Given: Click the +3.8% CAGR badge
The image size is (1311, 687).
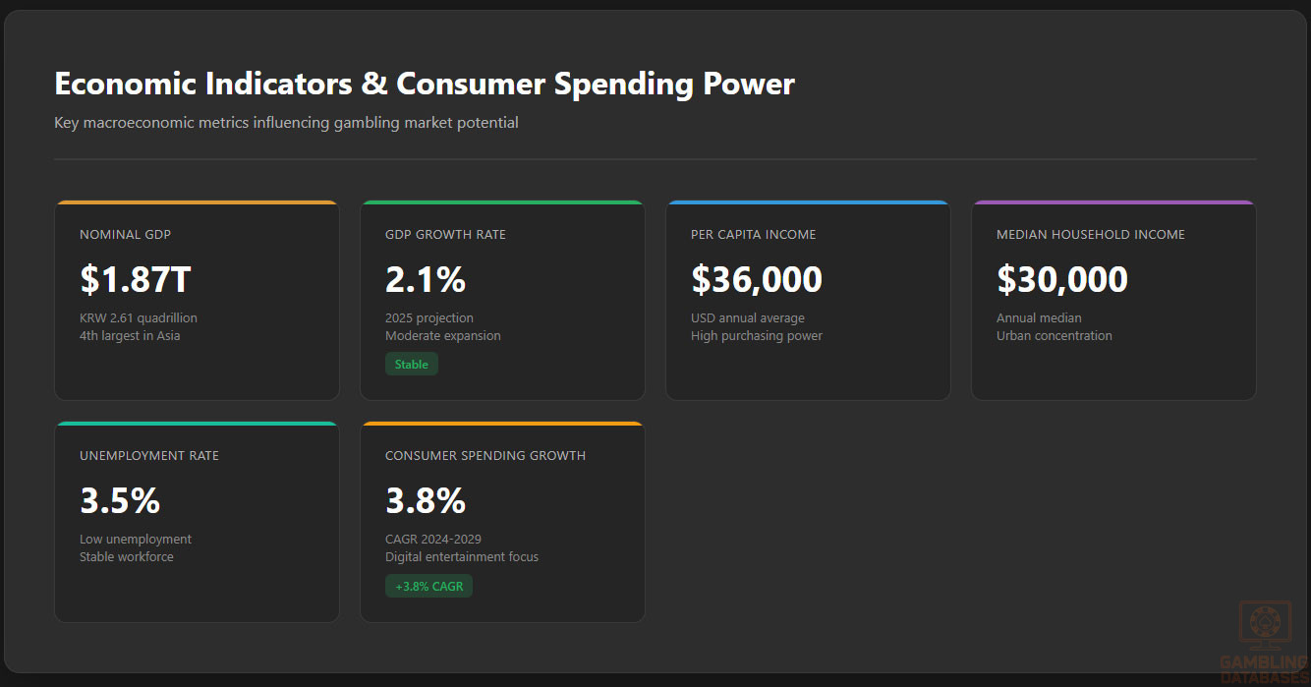Looking at the screenshot, I should click(428, 586).
